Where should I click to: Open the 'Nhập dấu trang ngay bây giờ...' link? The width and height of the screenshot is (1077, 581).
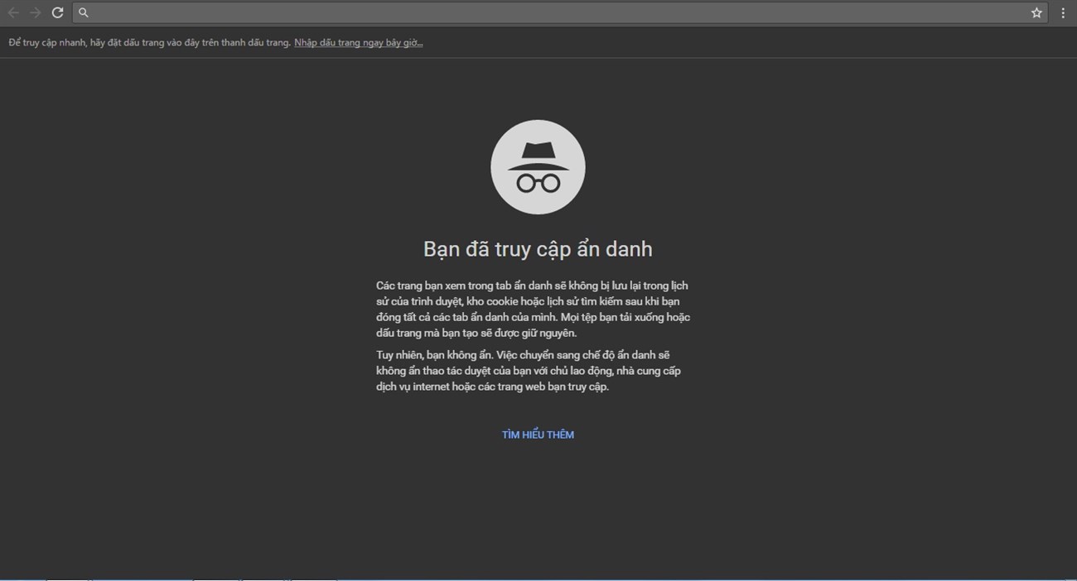point(359,42)
